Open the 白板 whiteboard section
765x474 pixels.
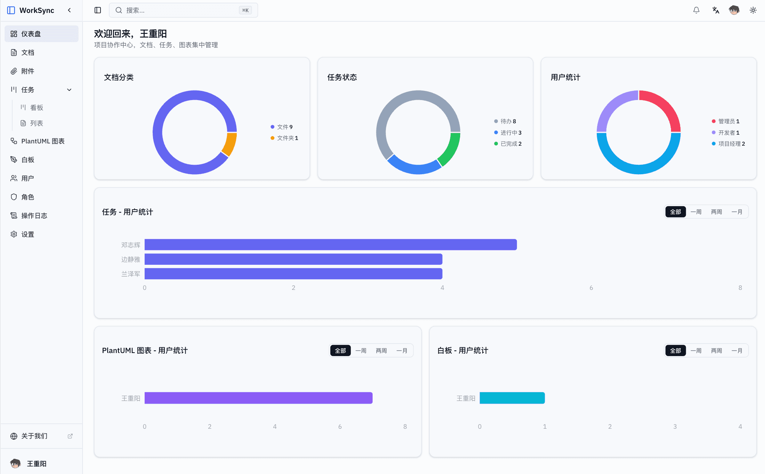[x=27, y=159]
